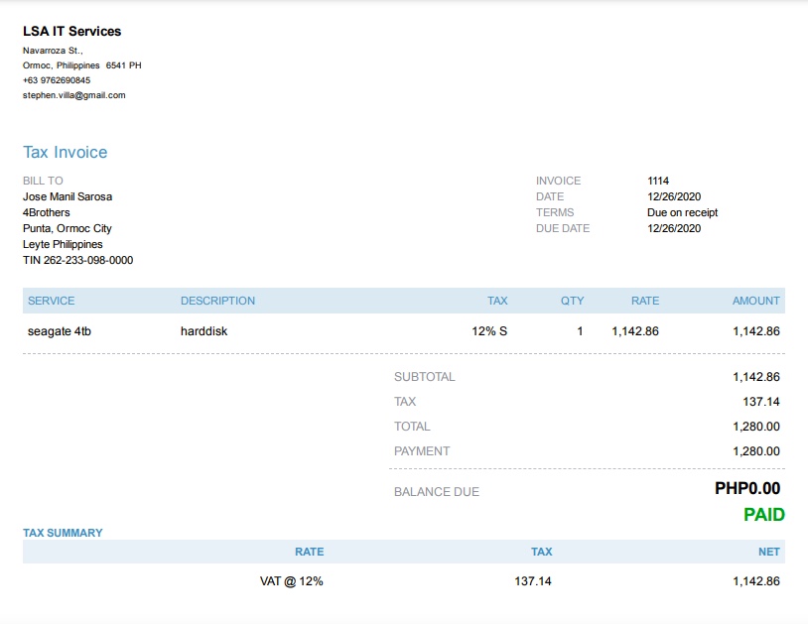Click the RATE header in tax summary
The image size is (808, 624).
coord(309,552)
